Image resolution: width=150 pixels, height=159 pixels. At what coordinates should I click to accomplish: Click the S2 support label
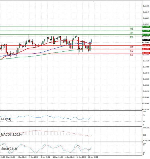coord(131,51)
